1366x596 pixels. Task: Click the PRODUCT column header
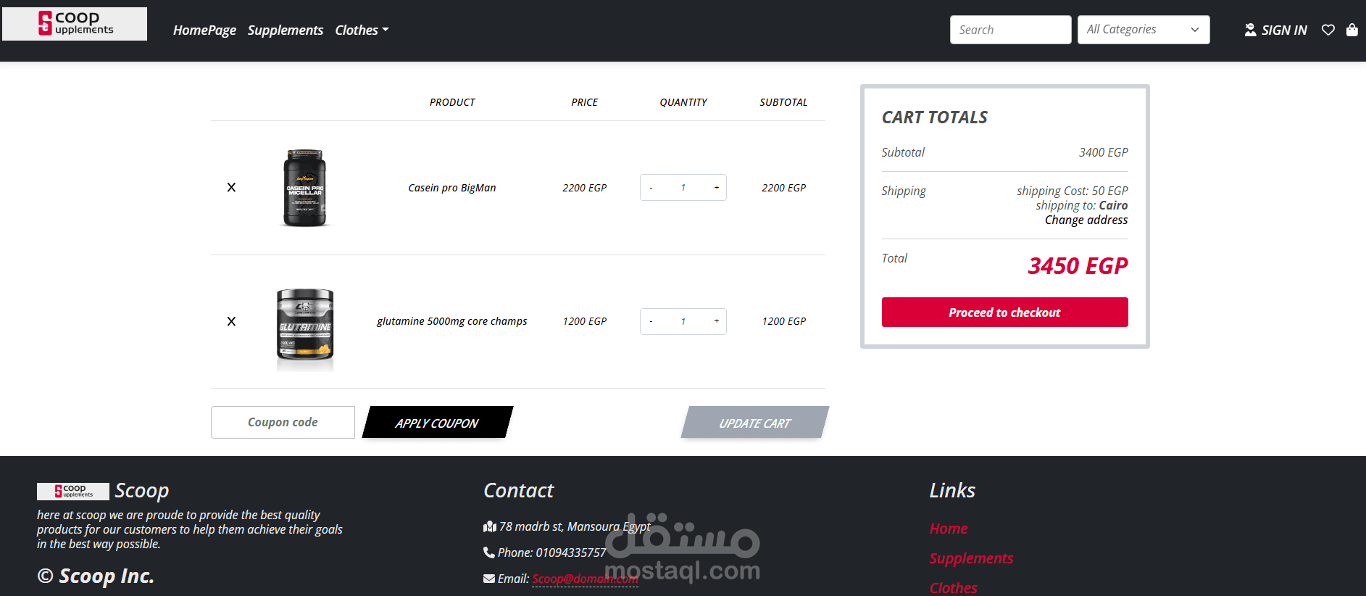coord(452,102)
